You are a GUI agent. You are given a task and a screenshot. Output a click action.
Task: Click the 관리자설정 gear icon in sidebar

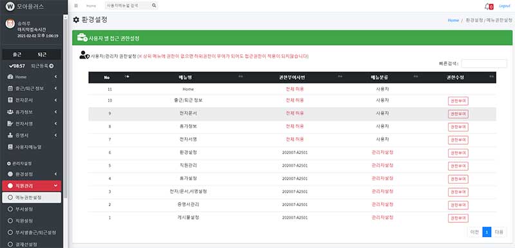point(9,163)
